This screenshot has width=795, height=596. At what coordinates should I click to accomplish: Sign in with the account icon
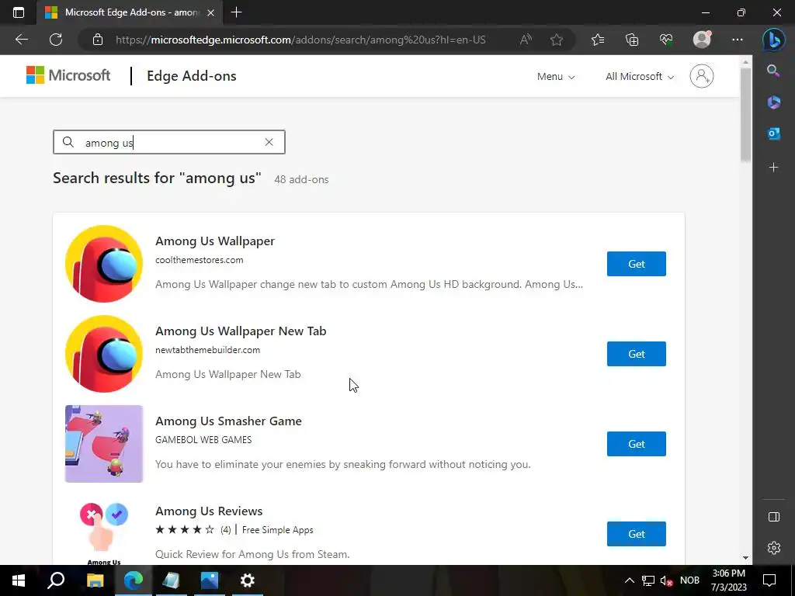point(702,76)
